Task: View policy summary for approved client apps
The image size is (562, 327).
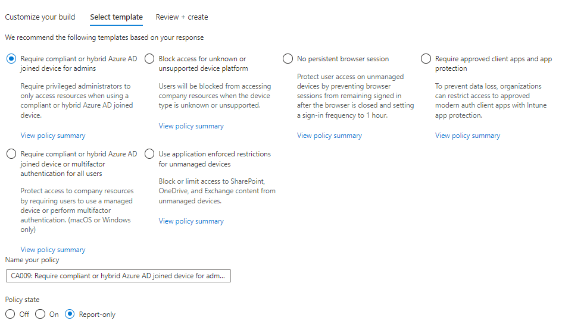Action: tap(467, 136)
